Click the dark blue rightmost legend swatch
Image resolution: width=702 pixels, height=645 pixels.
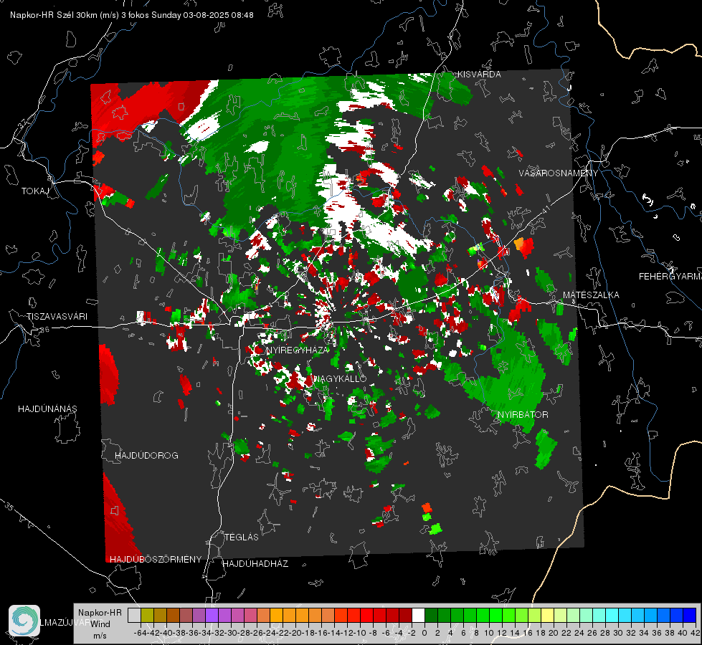click(690, 616)
